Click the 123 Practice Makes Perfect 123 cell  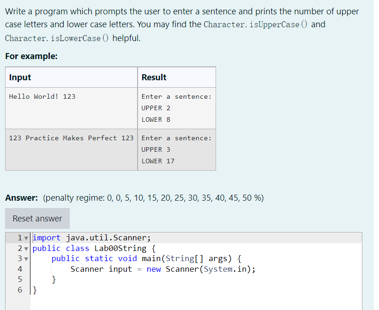pos(71,138)
